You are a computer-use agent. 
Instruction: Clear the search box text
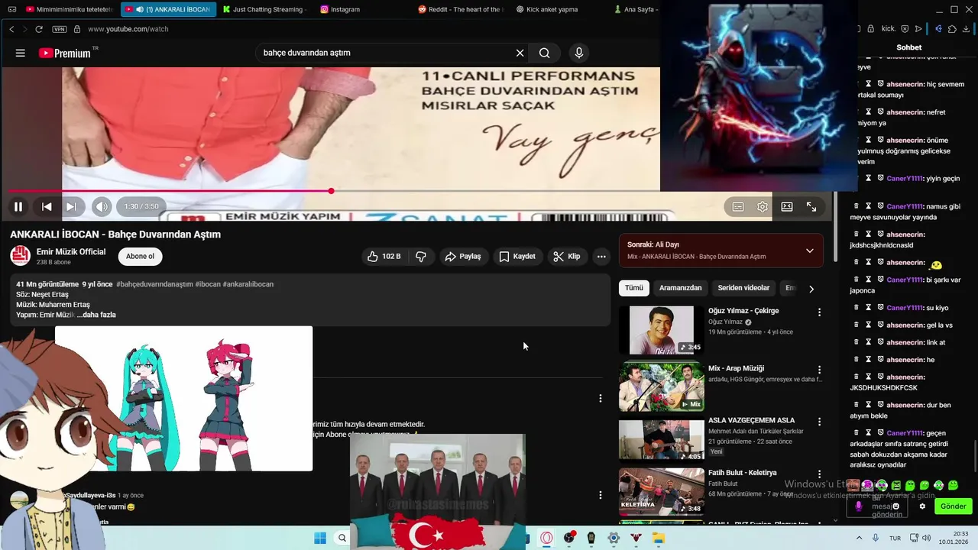click(520, 53)
